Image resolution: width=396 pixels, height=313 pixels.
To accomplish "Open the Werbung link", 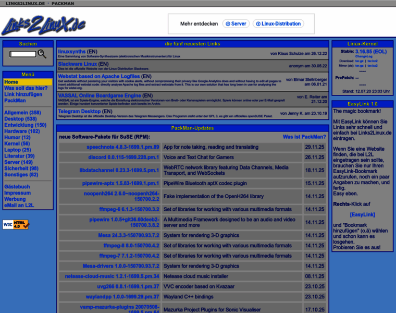I will pyautogui.click(x=15, y=199).
